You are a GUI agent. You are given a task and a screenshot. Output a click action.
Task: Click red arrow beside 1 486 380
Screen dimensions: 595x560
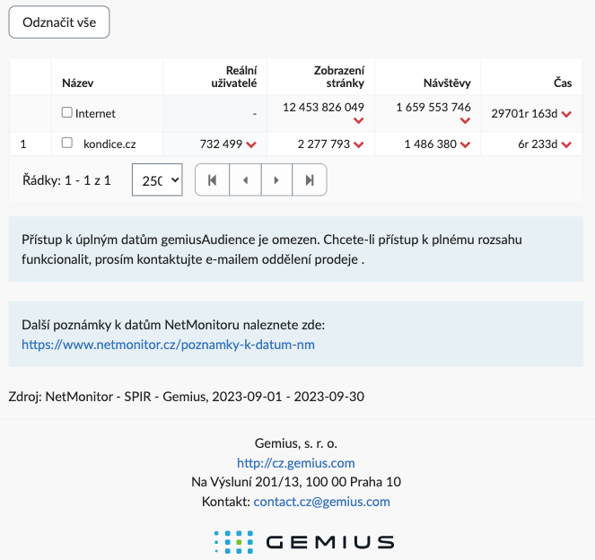(465, 144)
